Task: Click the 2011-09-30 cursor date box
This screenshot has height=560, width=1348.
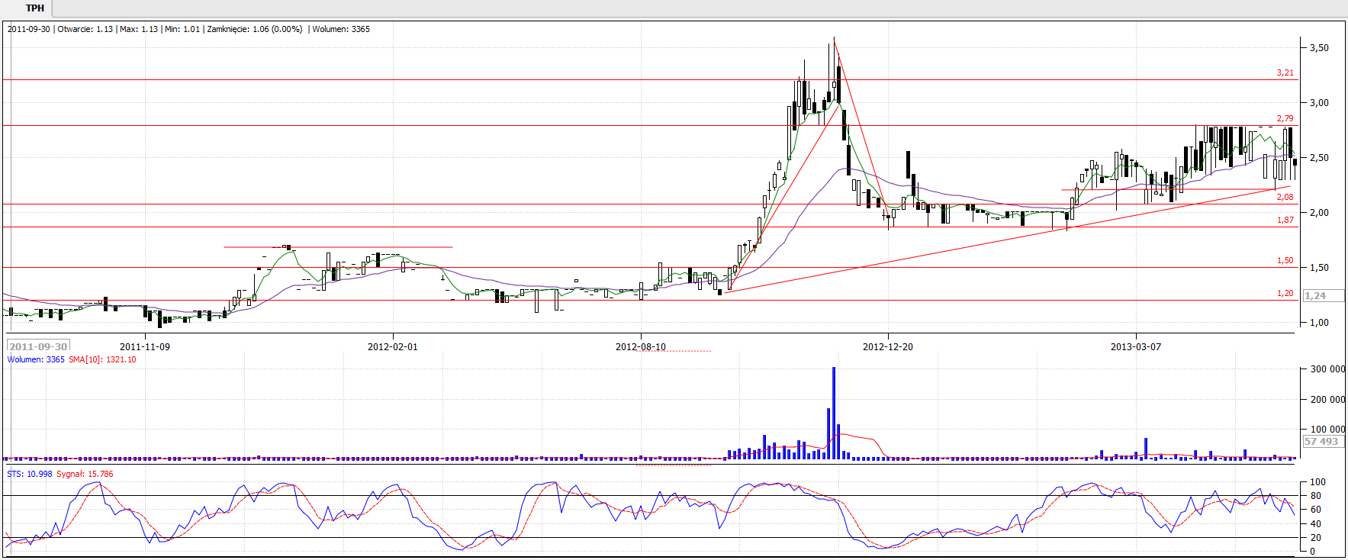Action: coord(38,346)
